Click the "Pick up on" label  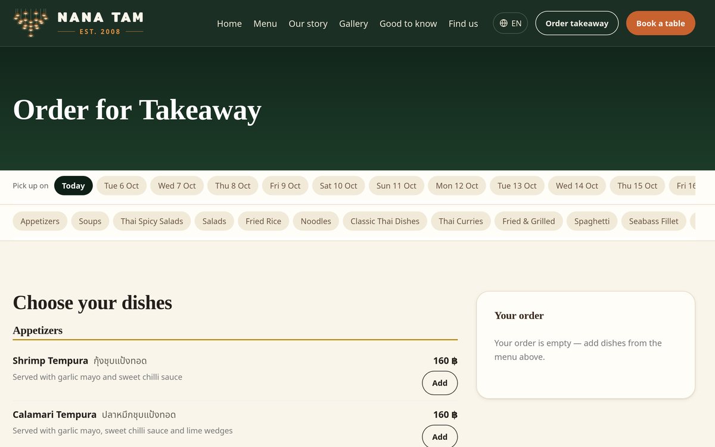30,186
